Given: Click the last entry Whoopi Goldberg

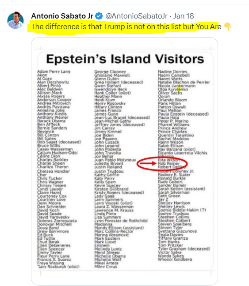Looking at the screenshot, I should tap(175, 260).
